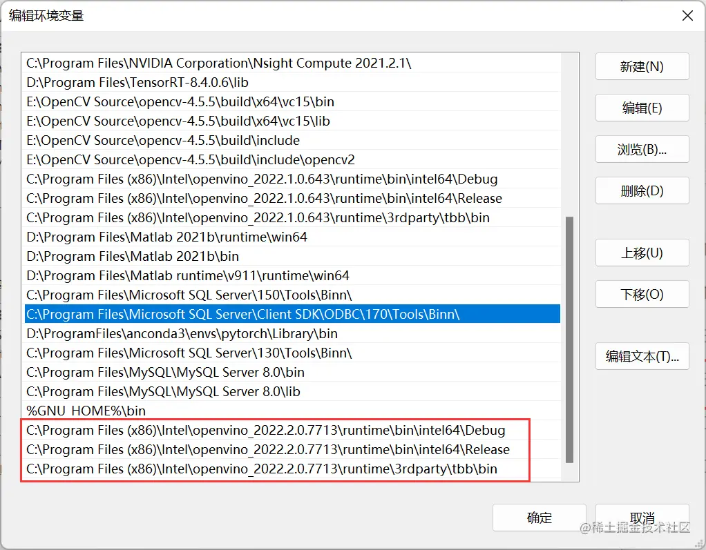706x550 pixels.
Task: Select highlighted SQL Server Client SDK\ODBC\170 path
Action: pyautogui.click(x=293, y=314)
